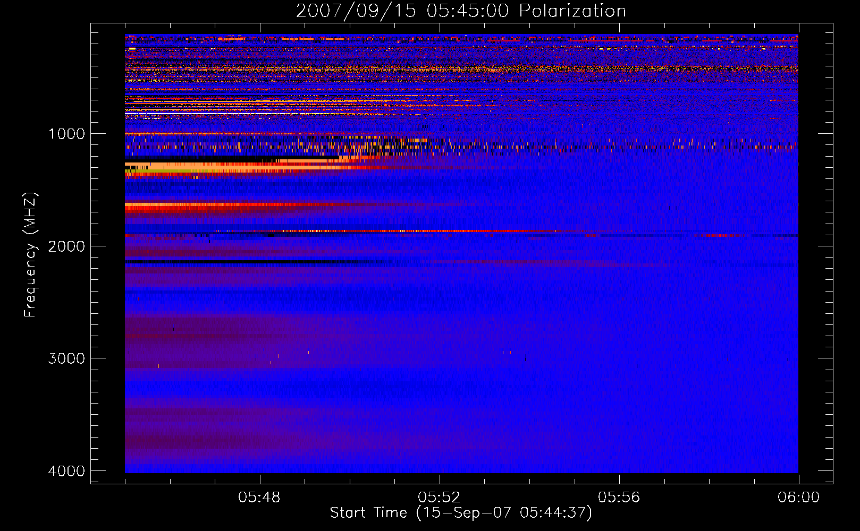Click the plot title "2007/09/15 05:45:00 Polarization"

(x=461, y=11)
